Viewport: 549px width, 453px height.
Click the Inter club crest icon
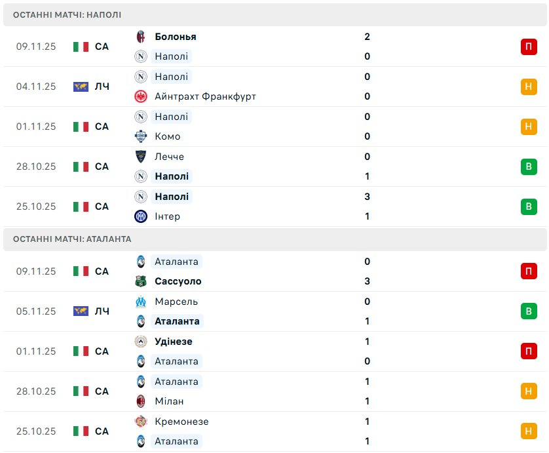coord(141,216)
